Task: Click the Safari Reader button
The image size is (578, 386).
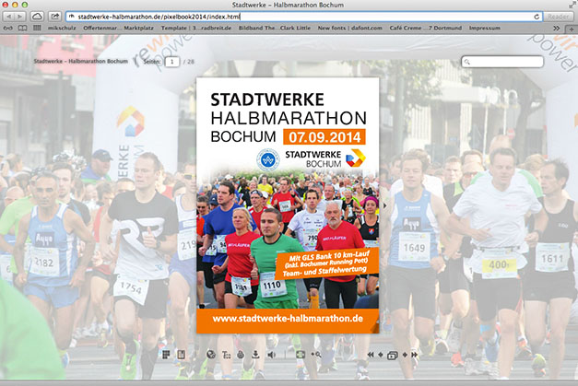Action: [x=558, y=17]
